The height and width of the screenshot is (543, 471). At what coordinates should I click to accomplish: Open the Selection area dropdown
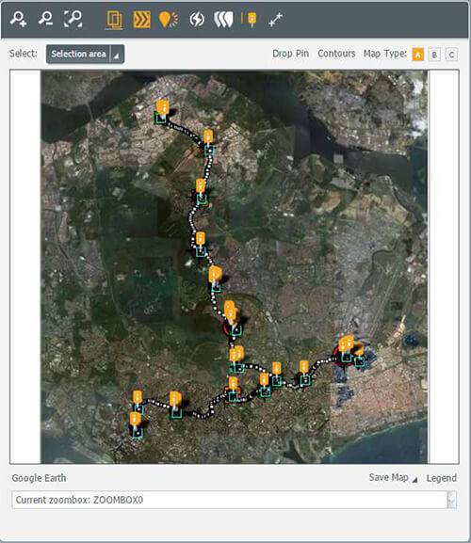pos(86,54)
